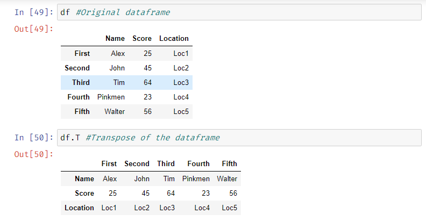Click the Tim cell in the highlighted Third row
426x221 pixels.
pyautogui.click(x=119, y=82)
